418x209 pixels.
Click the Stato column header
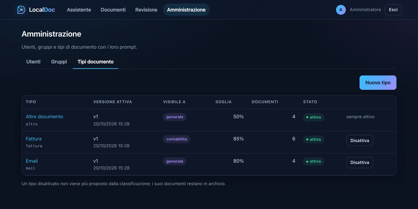310,102
